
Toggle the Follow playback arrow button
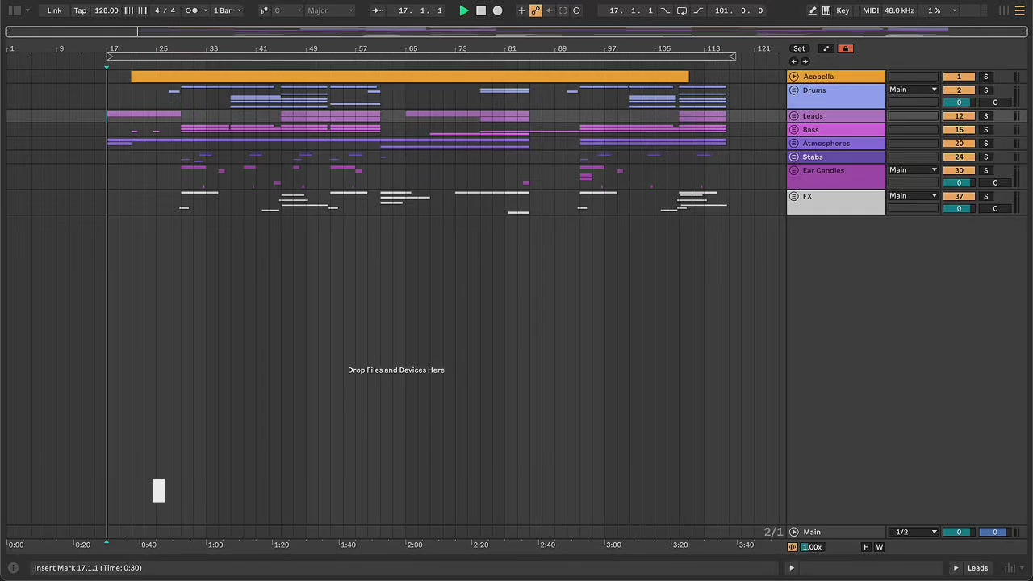377,10
